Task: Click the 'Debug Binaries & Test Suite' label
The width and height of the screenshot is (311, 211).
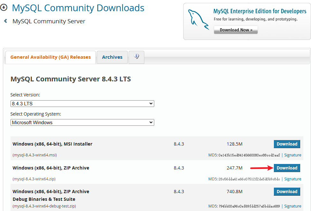Action: click(x=44, y=199)
